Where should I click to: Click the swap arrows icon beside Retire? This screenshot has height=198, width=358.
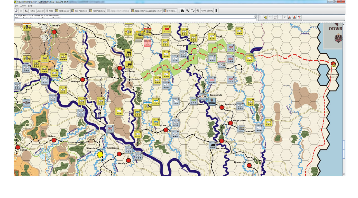[x=26, y=11]
